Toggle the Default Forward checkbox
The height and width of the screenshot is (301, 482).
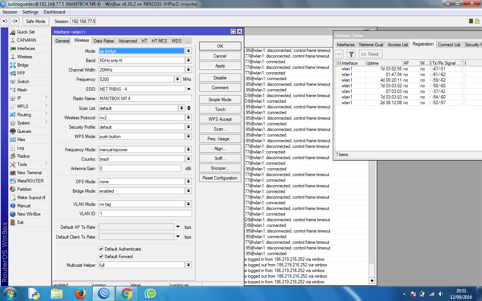click(101, 256)
